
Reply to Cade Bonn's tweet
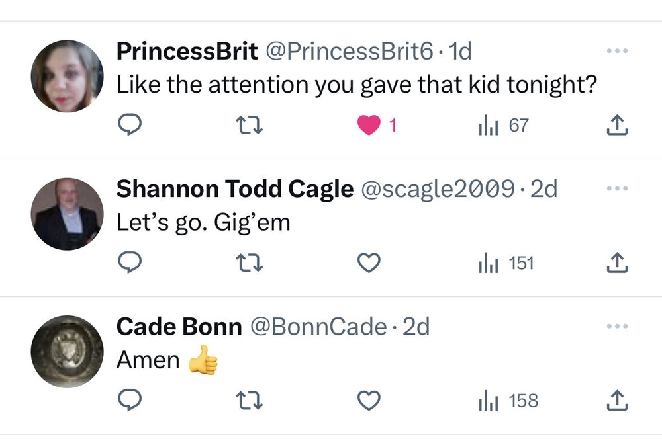pos(130,401)
